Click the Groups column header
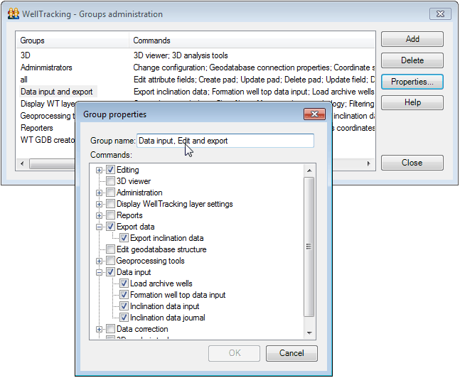 tap(73, 40)
